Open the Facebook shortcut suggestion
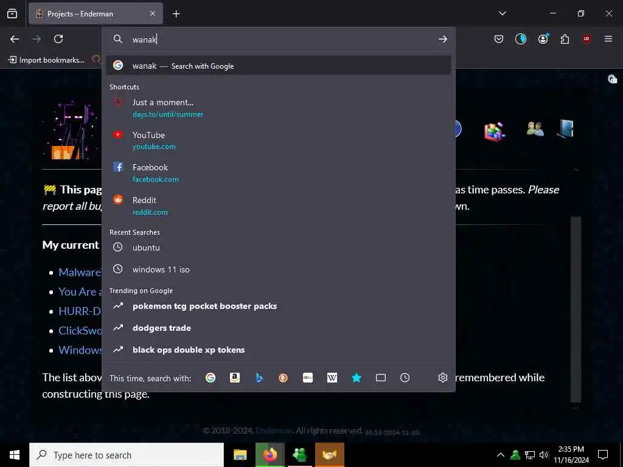Image resolution: width=623 pixels, height=467 pixels. (279, 173)
